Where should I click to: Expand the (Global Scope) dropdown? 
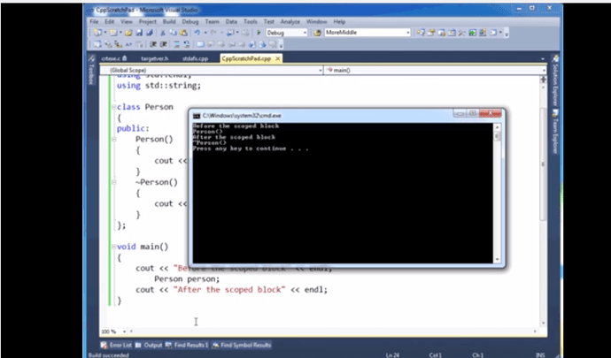321,71
